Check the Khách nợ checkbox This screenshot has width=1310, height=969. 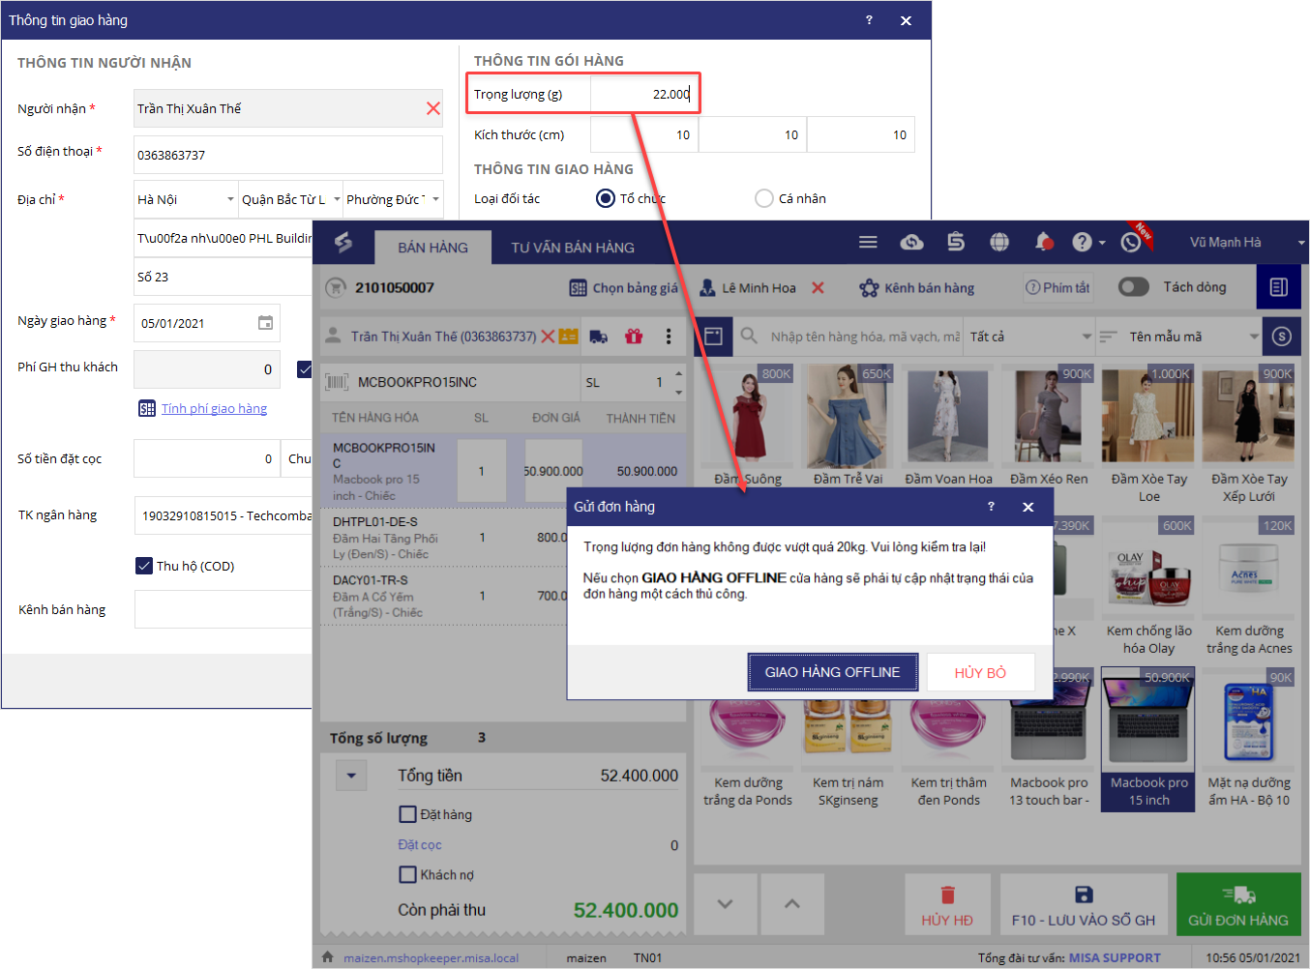(408, 874)
